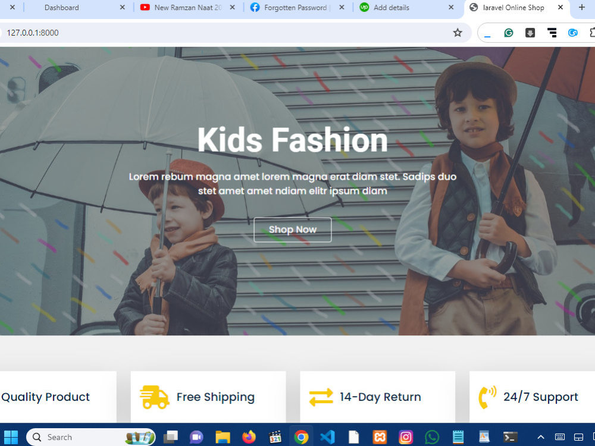595x446 pixels.
Task: Open File Explorer from the taskbar
Action: point(223,437)
